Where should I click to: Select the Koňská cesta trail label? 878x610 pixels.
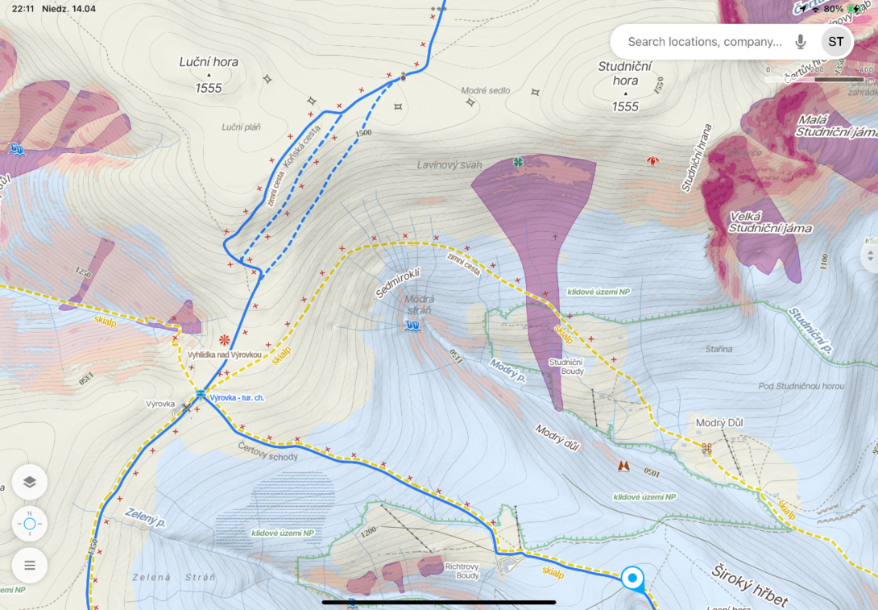point(302,146)
